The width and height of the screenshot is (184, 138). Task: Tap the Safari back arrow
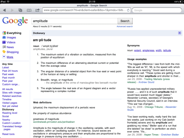[x=4, y=10]
